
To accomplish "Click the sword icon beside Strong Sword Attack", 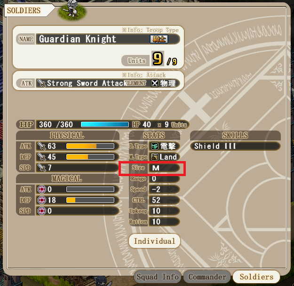I will pyautogui.click(x=41, y=83).
